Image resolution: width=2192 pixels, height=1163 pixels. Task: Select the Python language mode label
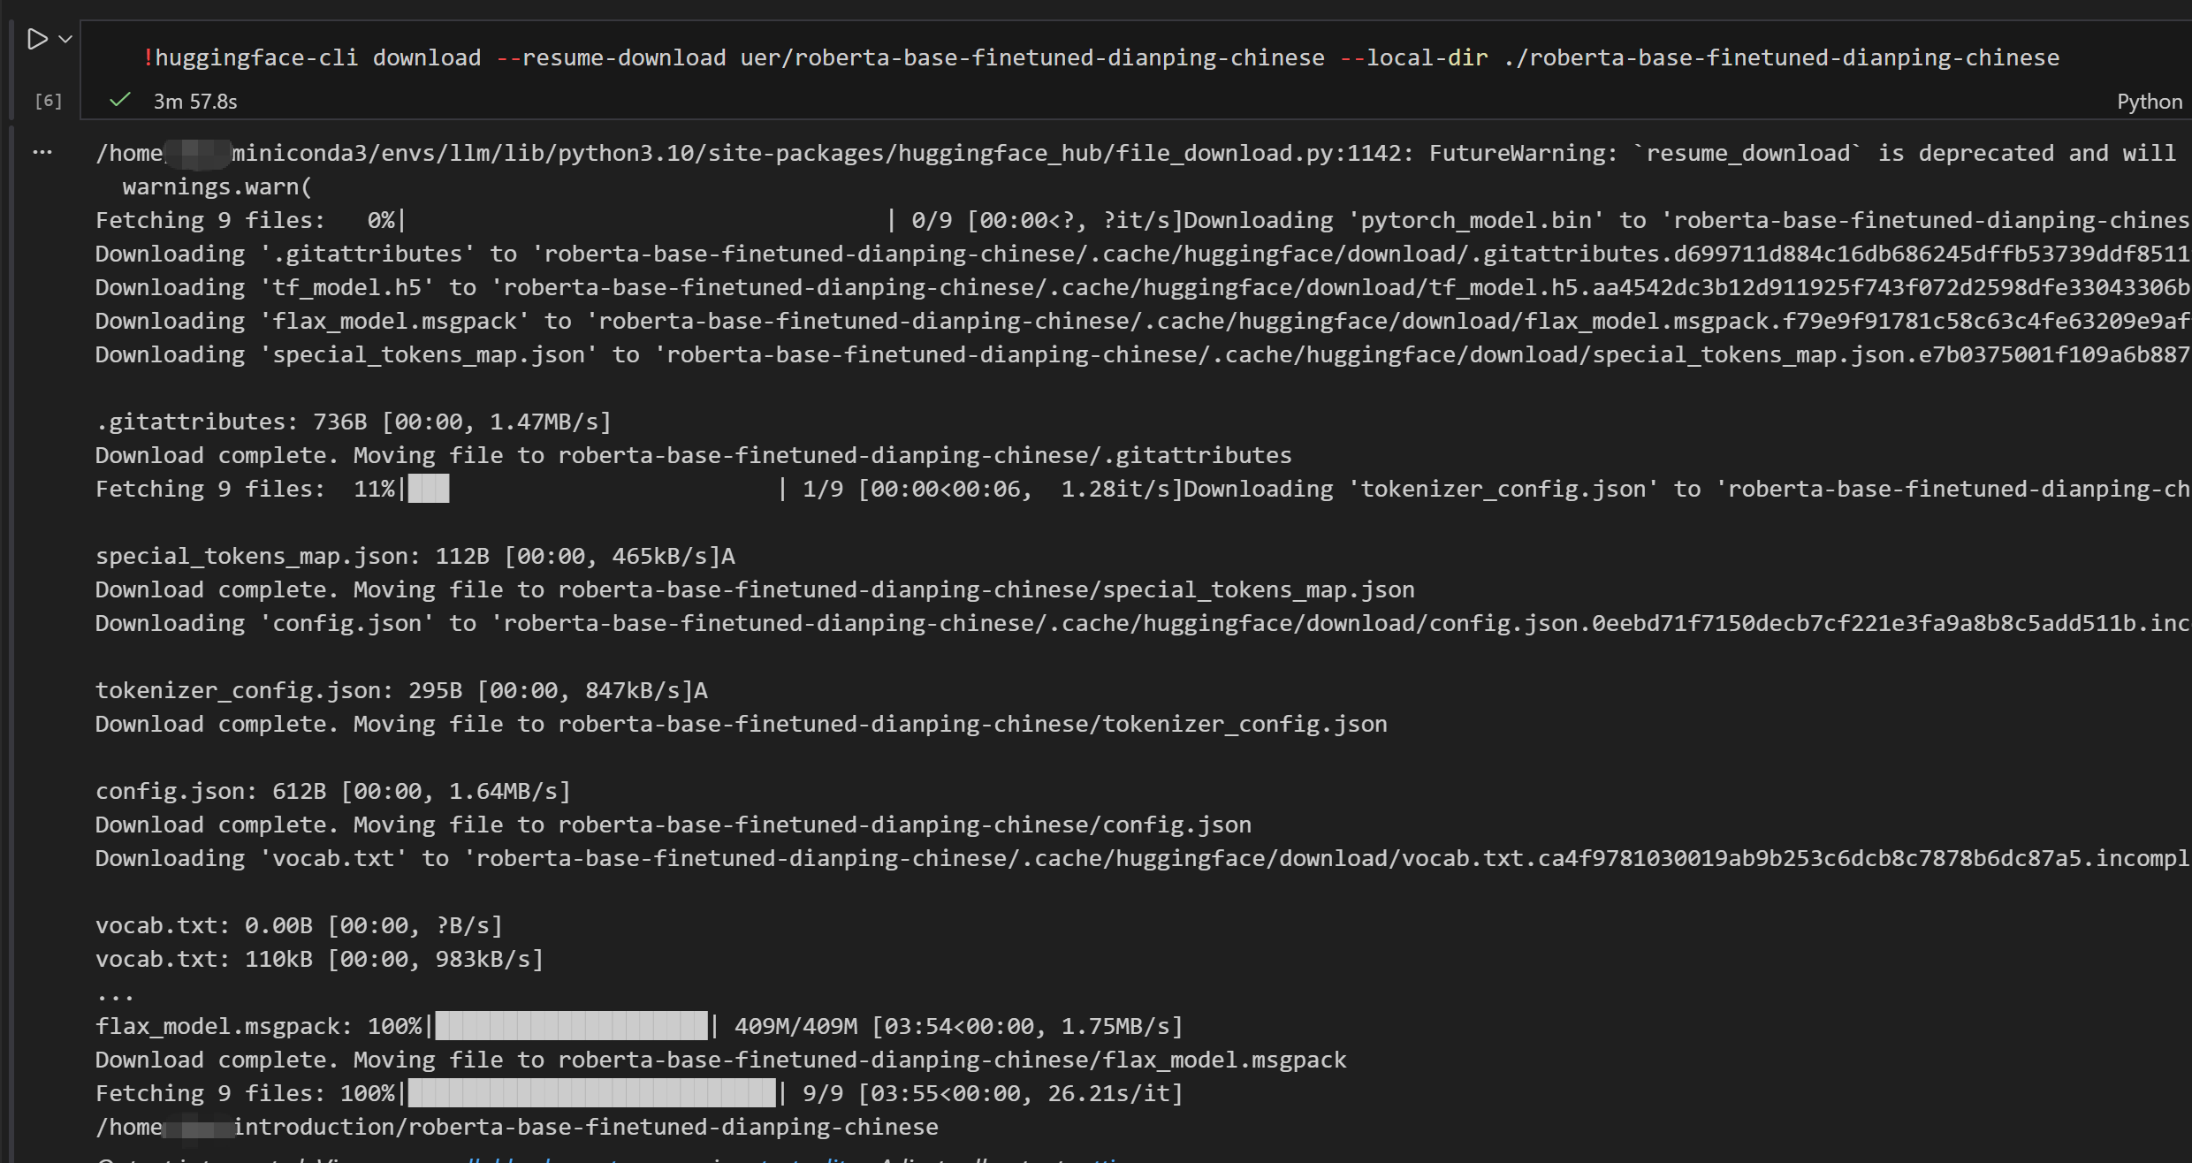point(2149,102)
